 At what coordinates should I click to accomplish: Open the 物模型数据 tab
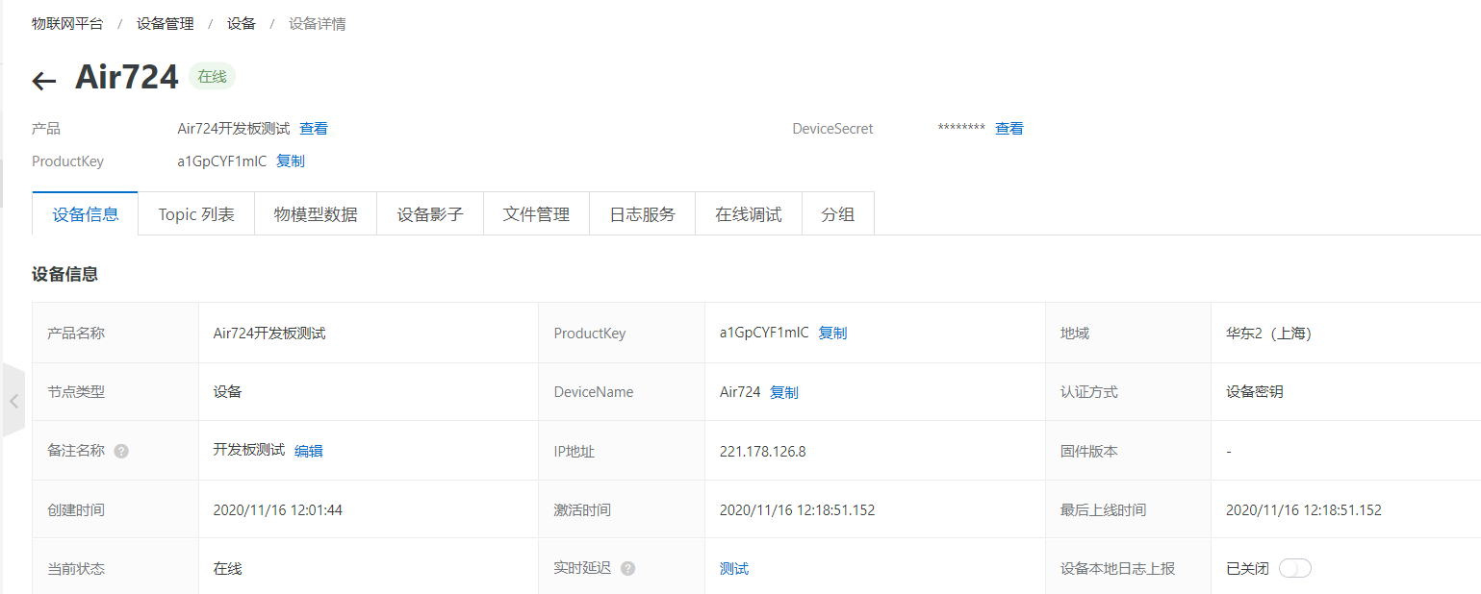pos(316,214)
